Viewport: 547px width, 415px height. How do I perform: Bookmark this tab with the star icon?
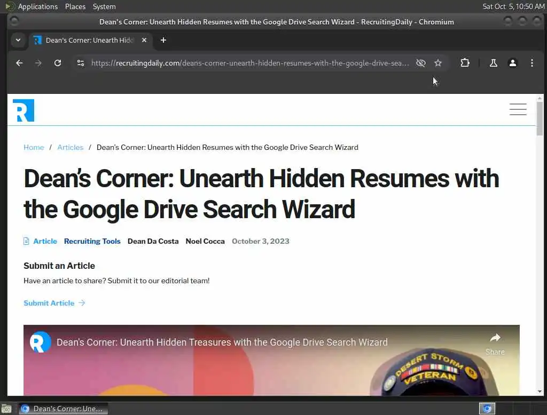438,63
